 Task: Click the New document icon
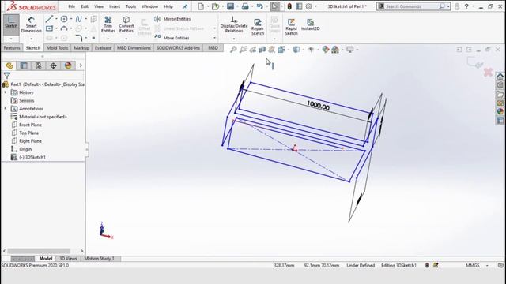201,6
